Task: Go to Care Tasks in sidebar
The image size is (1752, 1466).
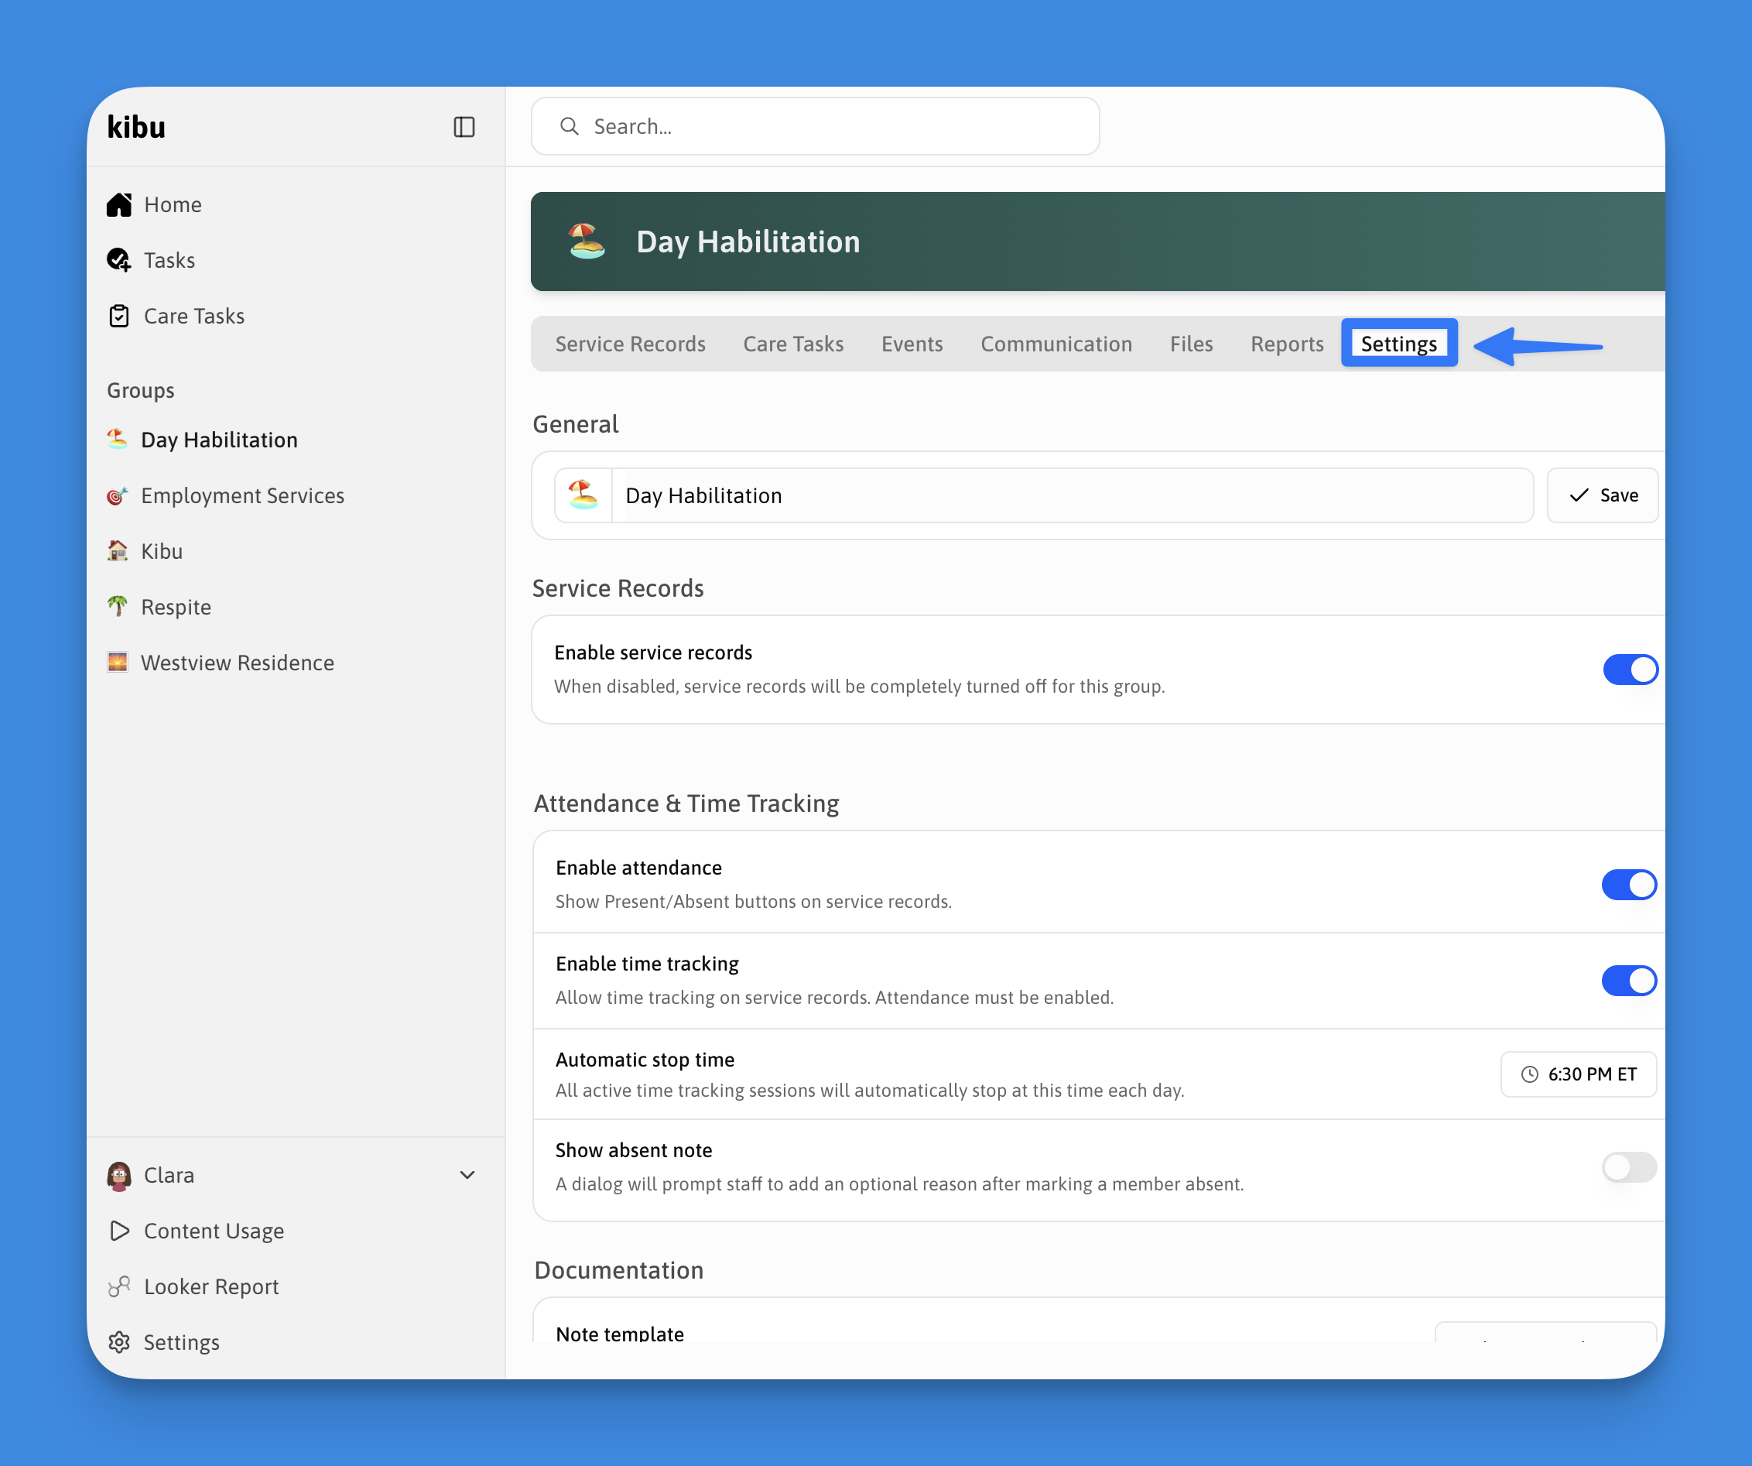Action: tap(193, 317)
